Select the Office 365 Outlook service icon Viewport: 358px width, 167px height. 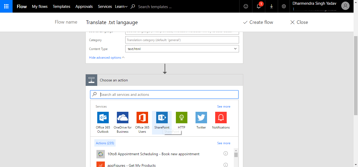(x=103, y=118)
